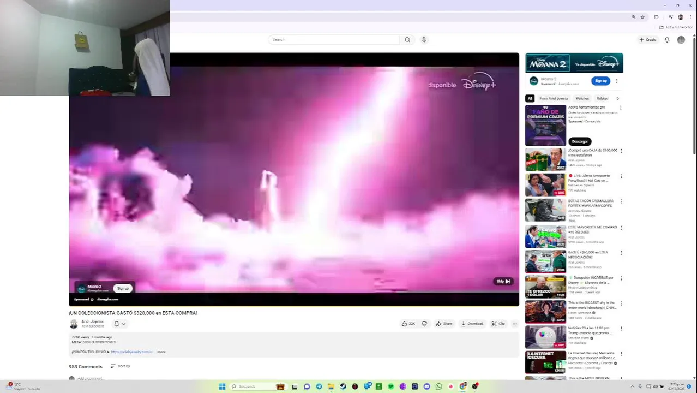
Task: Open the arieljewelry.com link in description
Action: pos(132,352)
